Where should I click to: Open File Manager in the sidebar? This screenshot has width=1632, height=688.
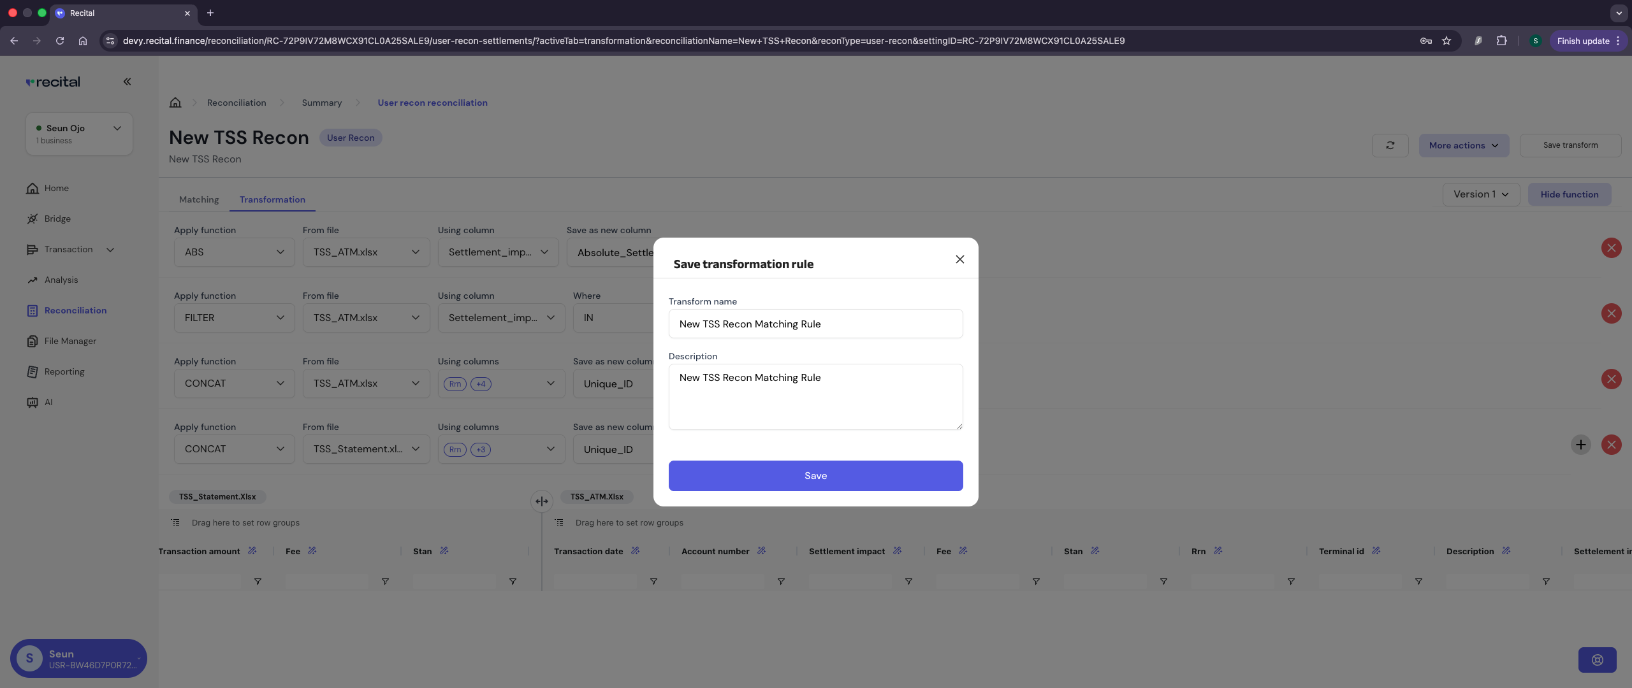point(69,341)
